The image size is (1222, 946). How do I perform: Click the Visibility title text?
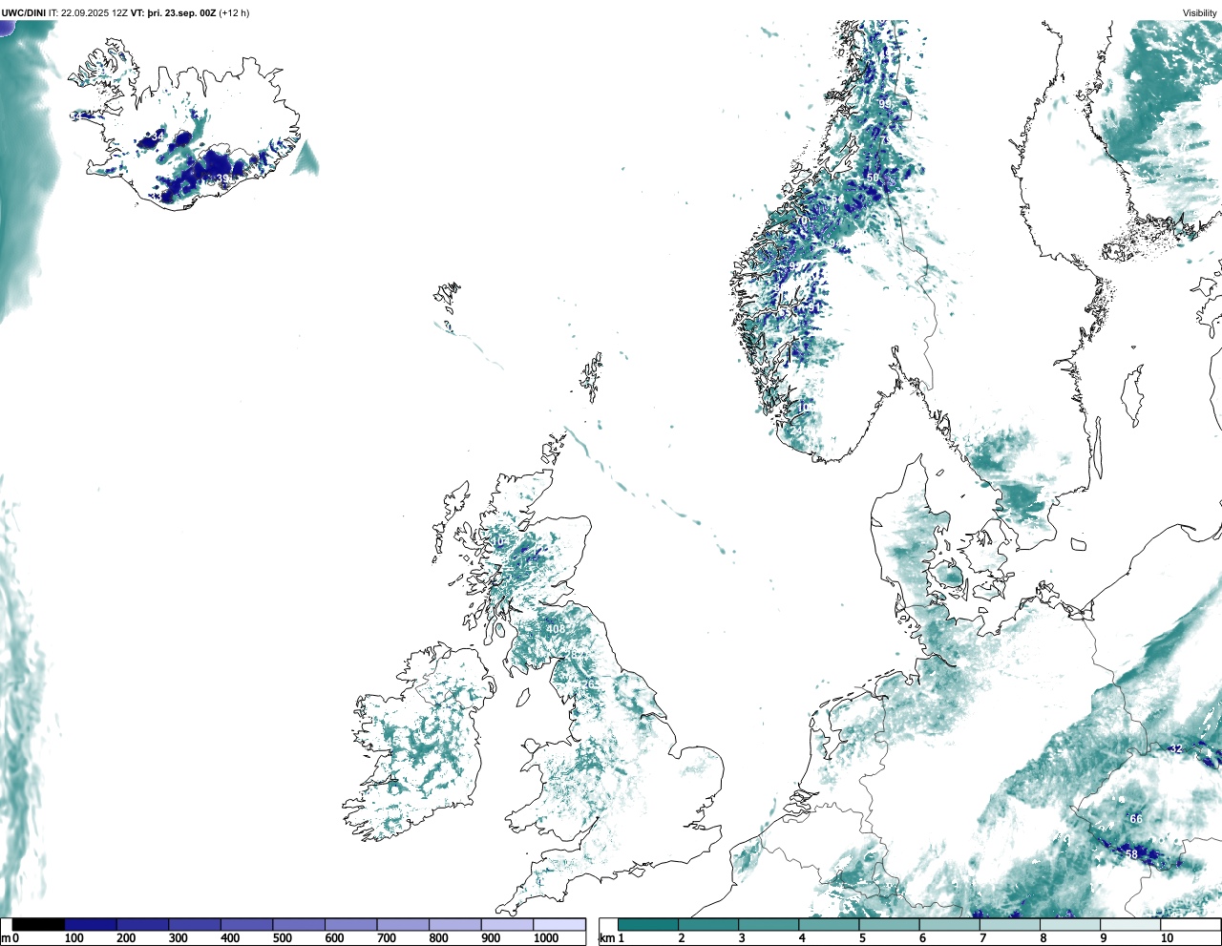click(1200, 12)
